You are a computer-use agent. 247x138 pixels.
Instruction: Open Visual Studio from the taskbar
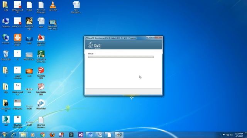point(81,135)
